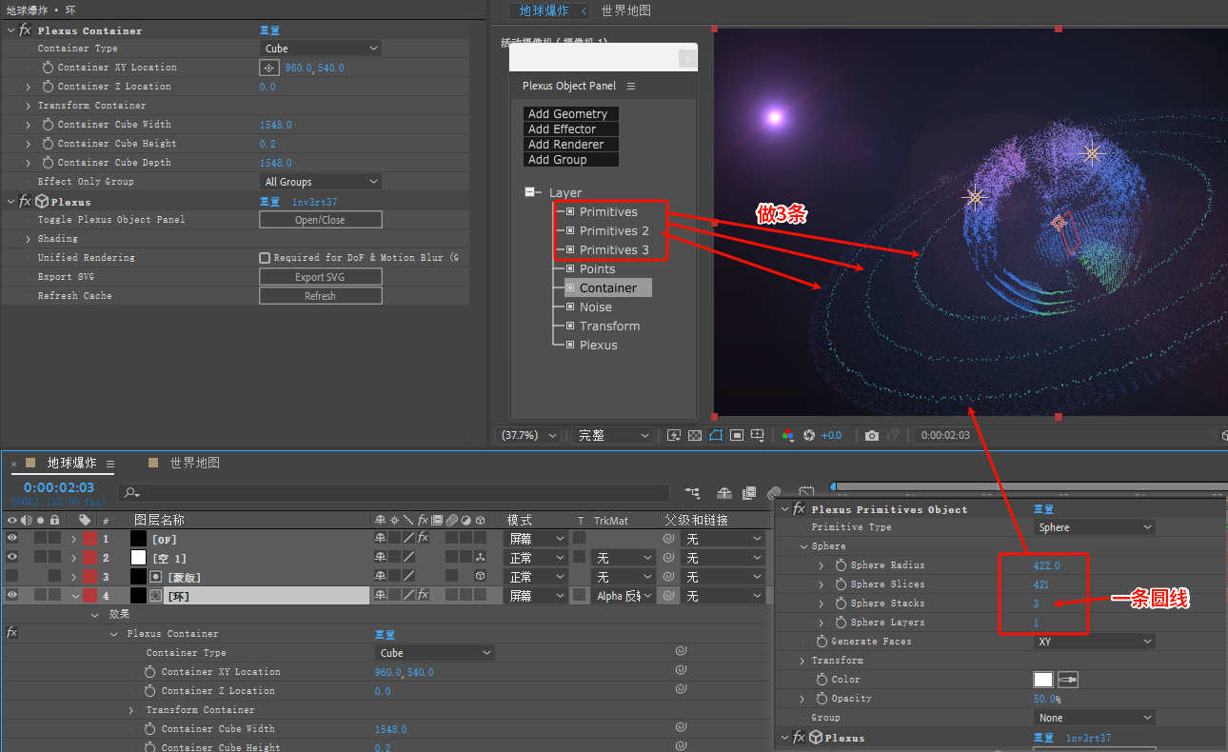The height and width of the screenshot is (752, 1228).
Task: Collapse the Layer tree in Plexus panel
Action: pos(531,192)
